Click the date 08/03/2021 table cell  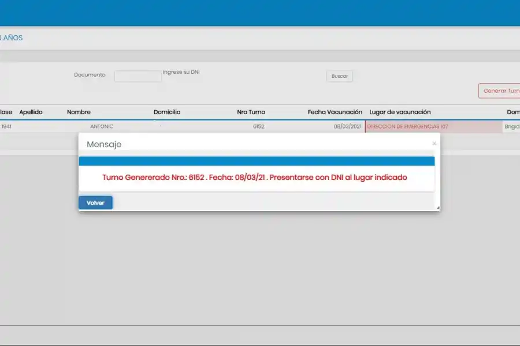coord(349,126)
